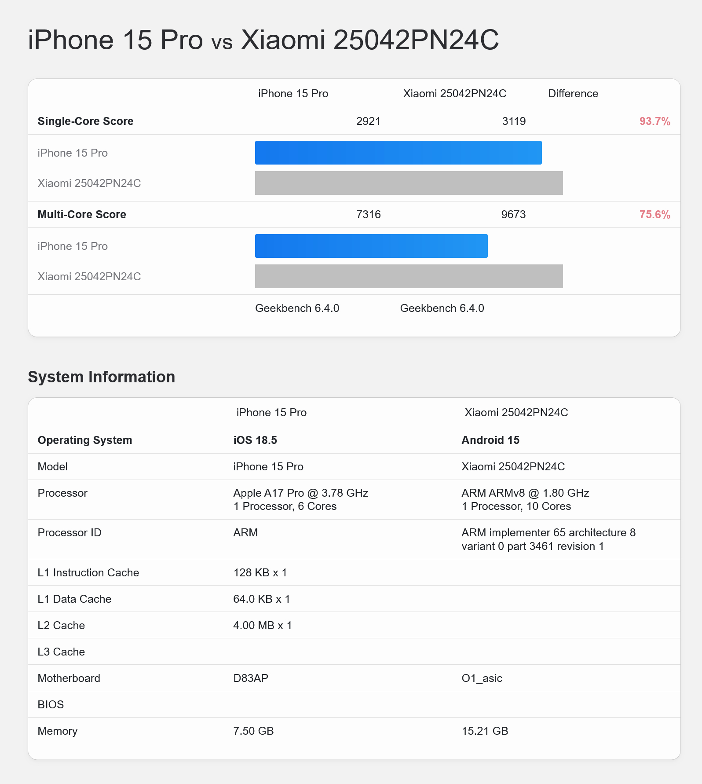Select the 64.0 KB x 1 value
The height and width of the screenshot is (784, 702).
(x=262, y=599)
